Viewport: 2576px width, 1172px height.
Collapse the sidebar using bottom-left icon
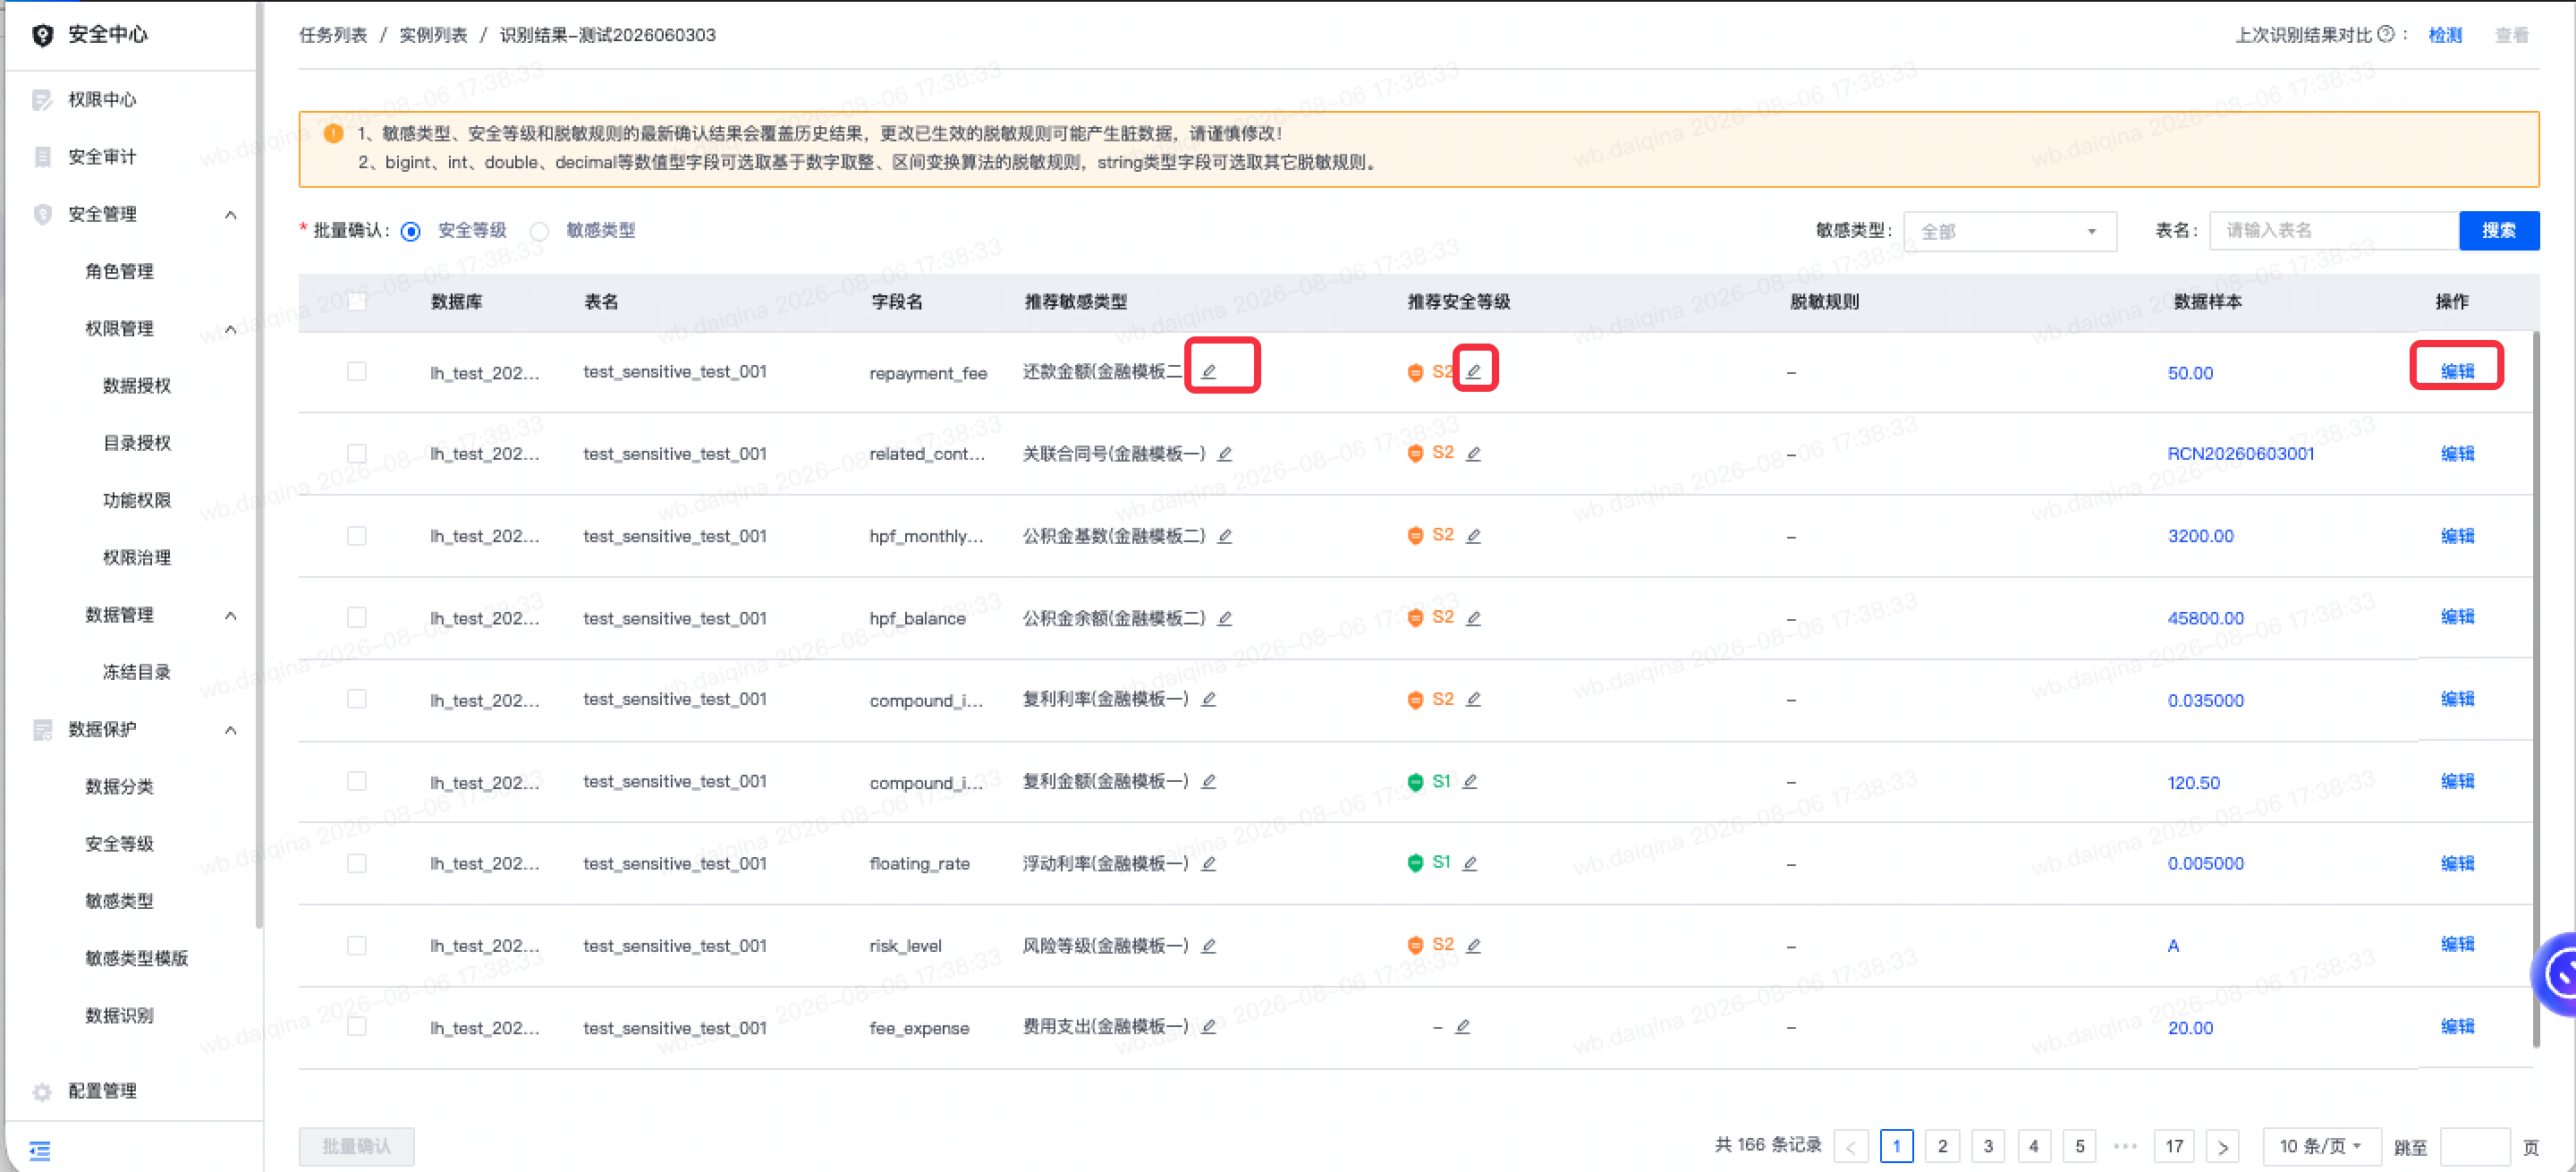pyautogui.click(x=40, y=1149)
